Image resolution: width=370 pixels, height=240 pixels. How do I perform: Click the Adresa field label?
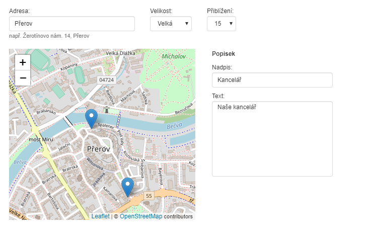pyautogui.click(x=19, y=11)
